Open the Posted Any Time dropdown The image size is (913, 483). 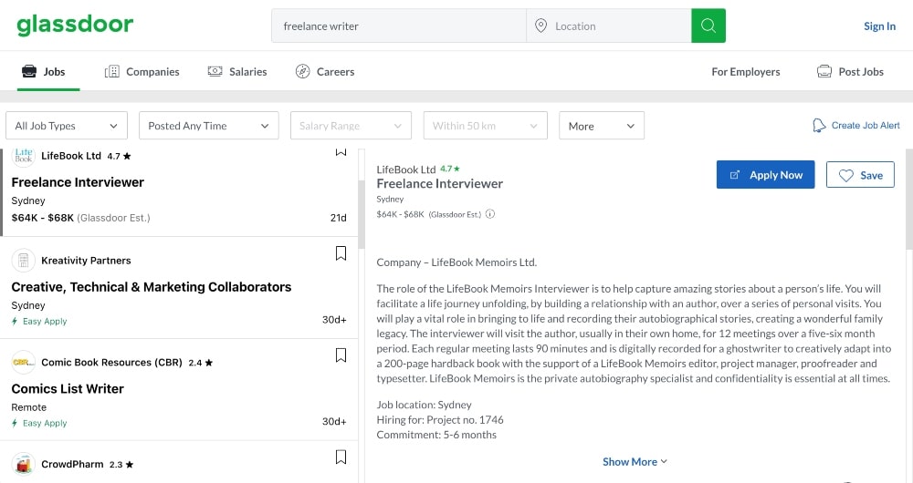[x=208, y=126]
